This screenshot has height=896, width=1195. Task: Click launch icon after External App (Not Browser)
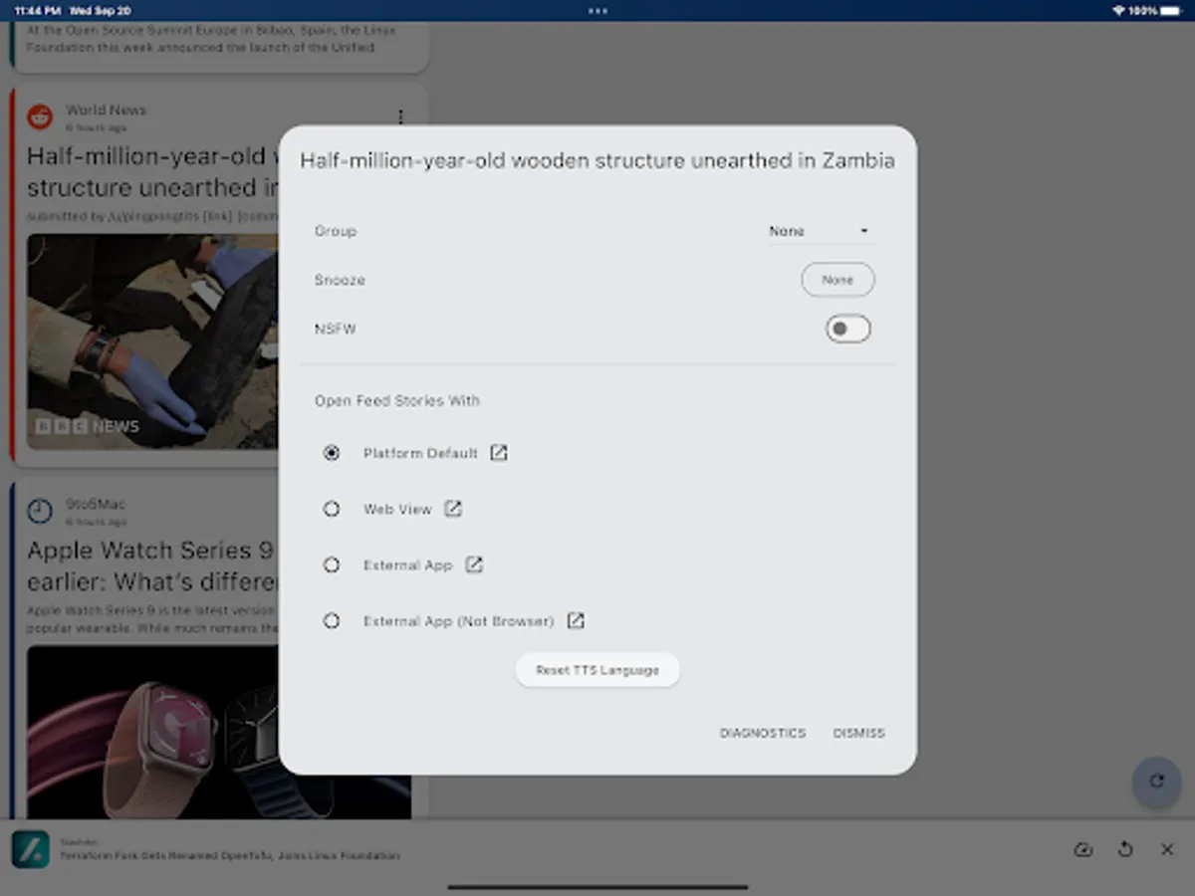click(576, 620)
